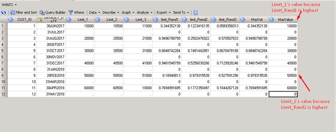Select the Limit_2 column header
Screen dimensions: 336x132
tap(109, 20)
